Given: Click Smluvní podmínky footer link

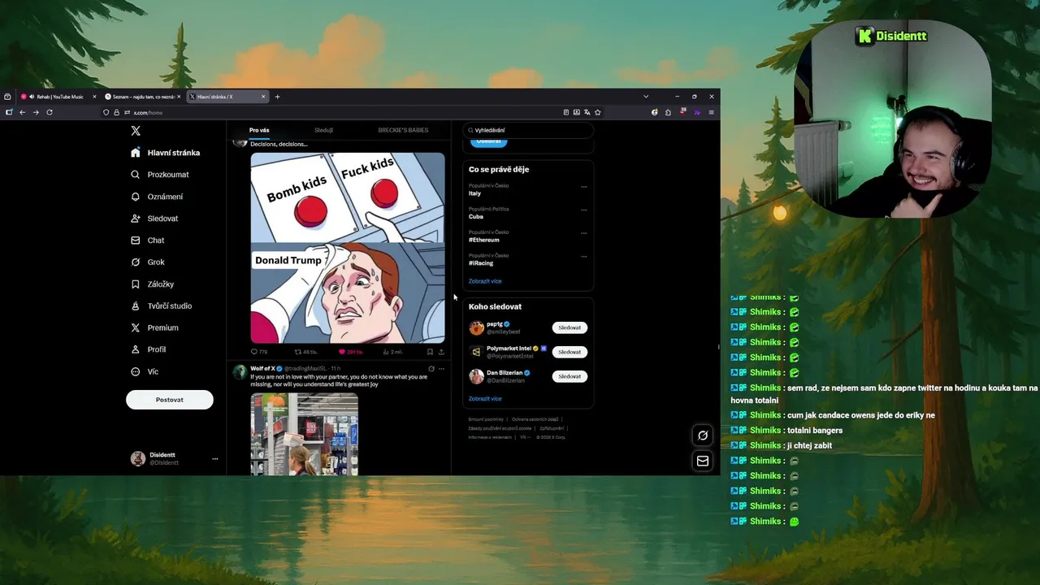Looking at the screenshot, I should point(486,419).
